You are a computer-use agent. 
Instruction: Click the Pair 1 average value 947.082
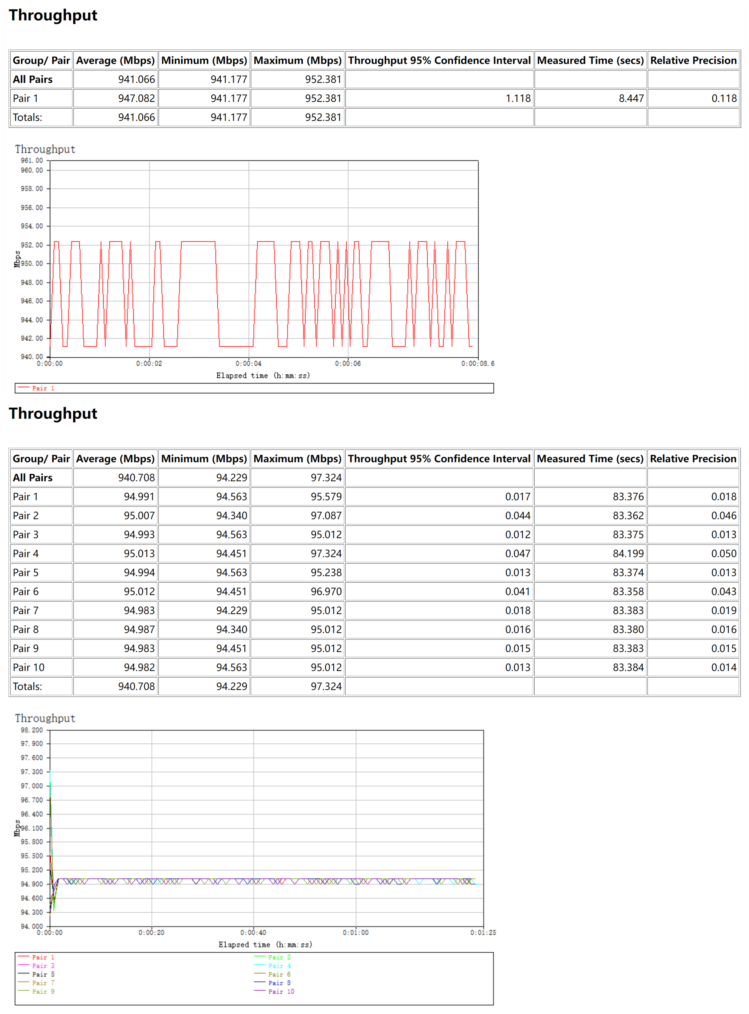coord(136,98)
